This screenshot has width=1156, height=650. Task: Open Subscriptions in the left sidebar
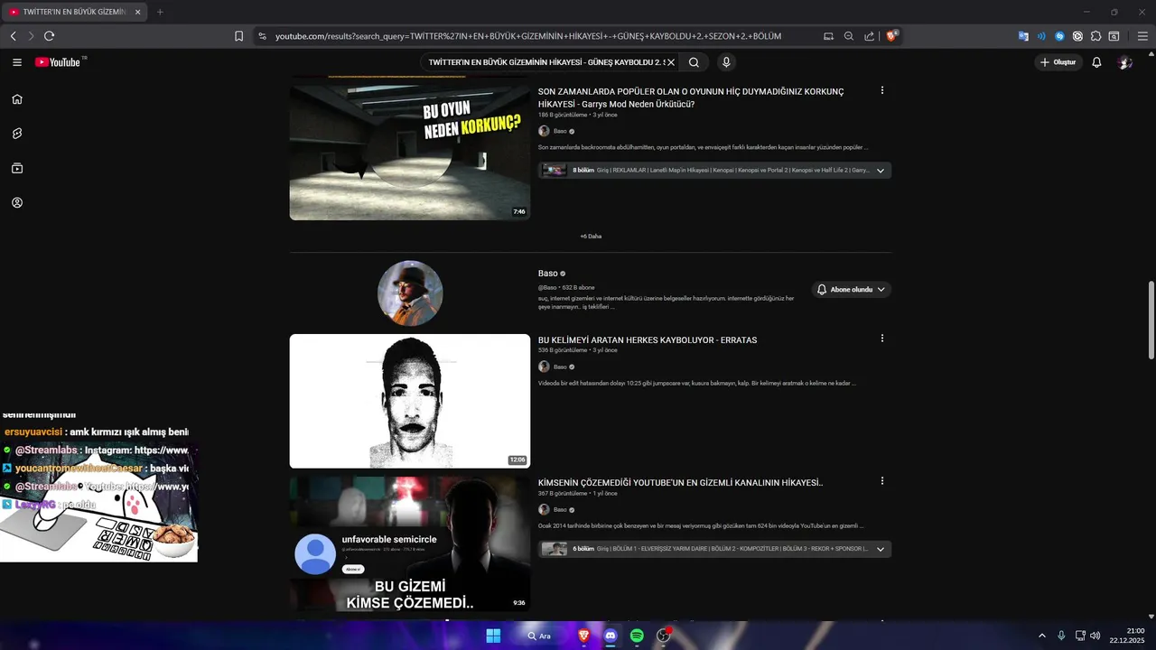(17, 168)
